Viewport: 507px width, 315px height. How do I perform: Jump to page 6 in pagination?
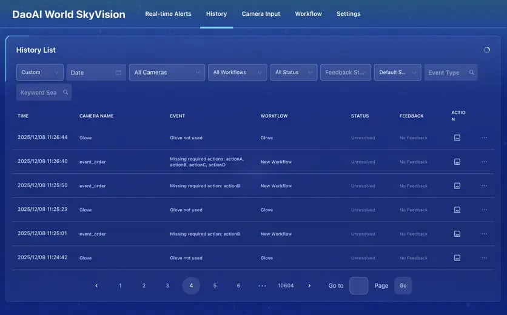(x=238, y=285)
